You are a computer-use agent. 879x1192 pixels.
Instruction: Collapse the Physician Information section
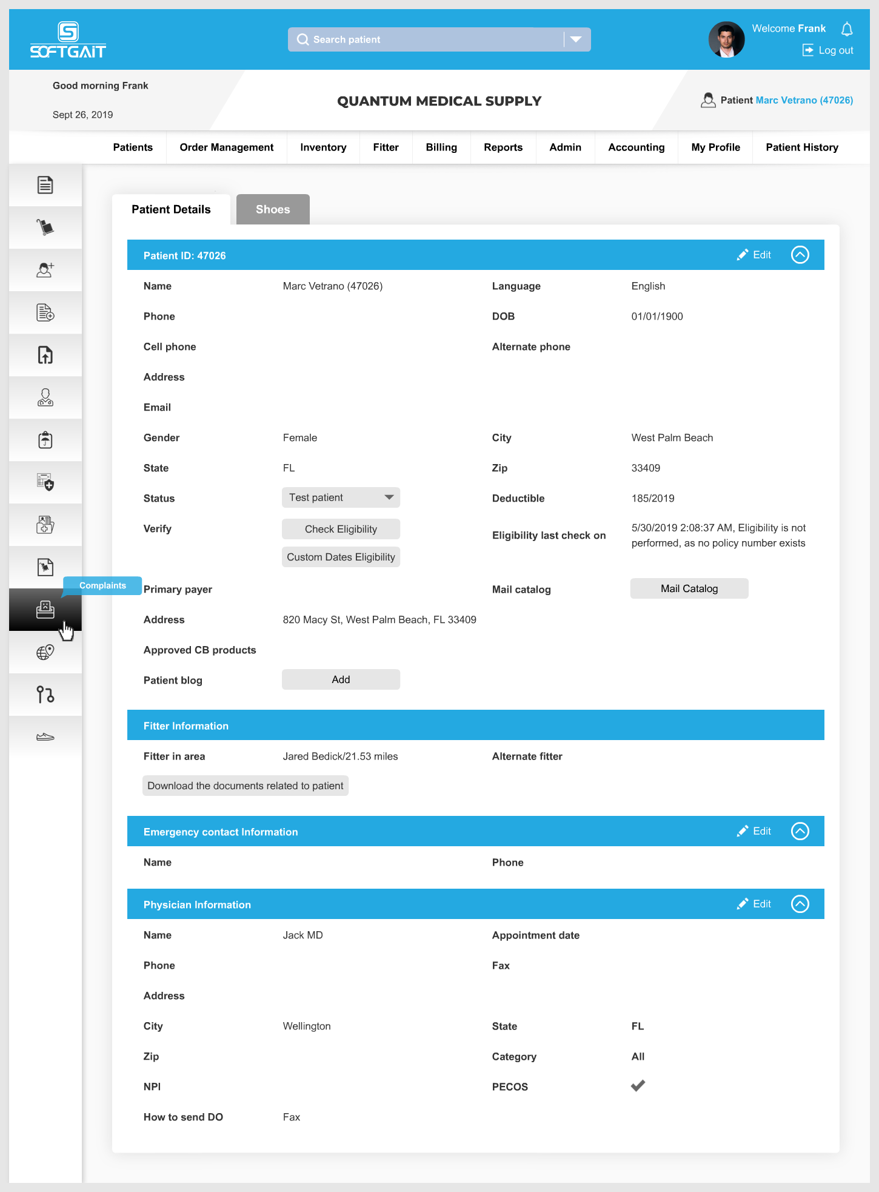point(800,904)
